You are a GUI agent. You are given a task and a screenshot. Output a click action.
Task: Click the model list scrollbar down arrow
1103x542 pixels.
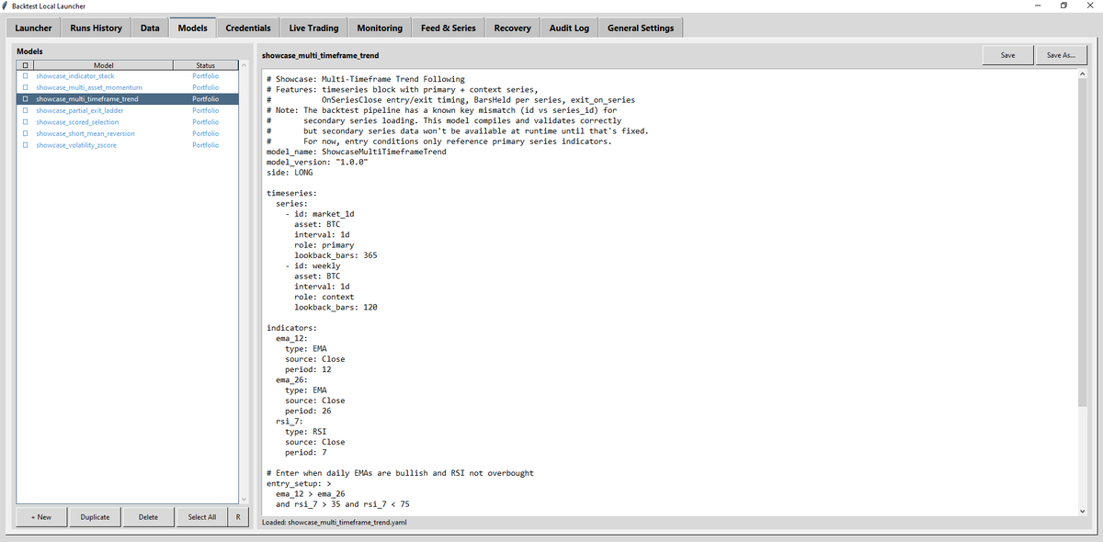(244, 499)
